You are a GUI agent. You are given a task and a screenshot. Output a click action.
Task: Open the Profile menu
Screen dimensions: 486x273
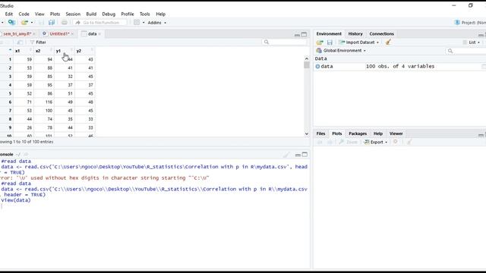(x=128, y=14)
